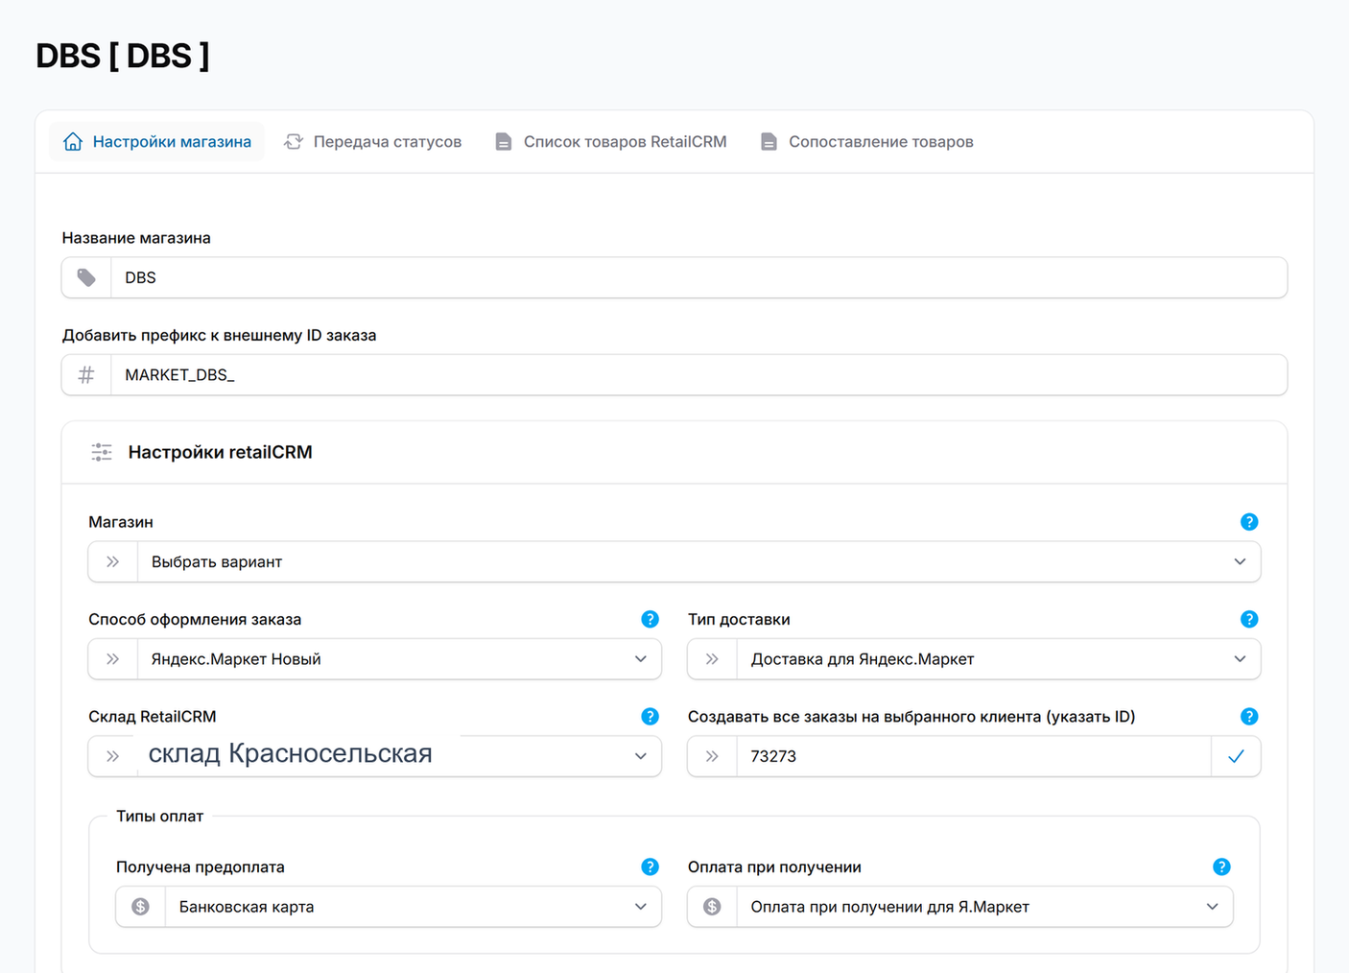Viewport: 1349px width, 973px height.
Task: Click the hash icon in prefix field
Action: coord(86,375)
